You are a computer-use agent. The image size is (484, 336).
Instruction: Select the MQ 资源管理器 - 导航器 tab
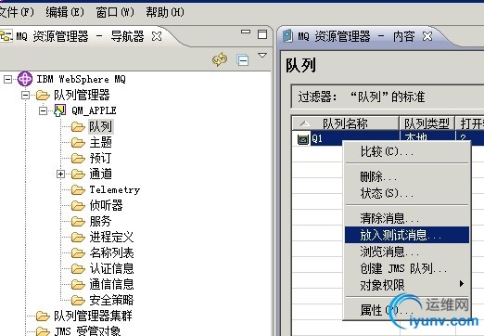[80, 36]
